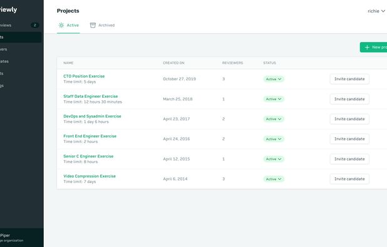The image size is (387, 247).
Task: Switch to the Active tab
Action: (69, 25)
